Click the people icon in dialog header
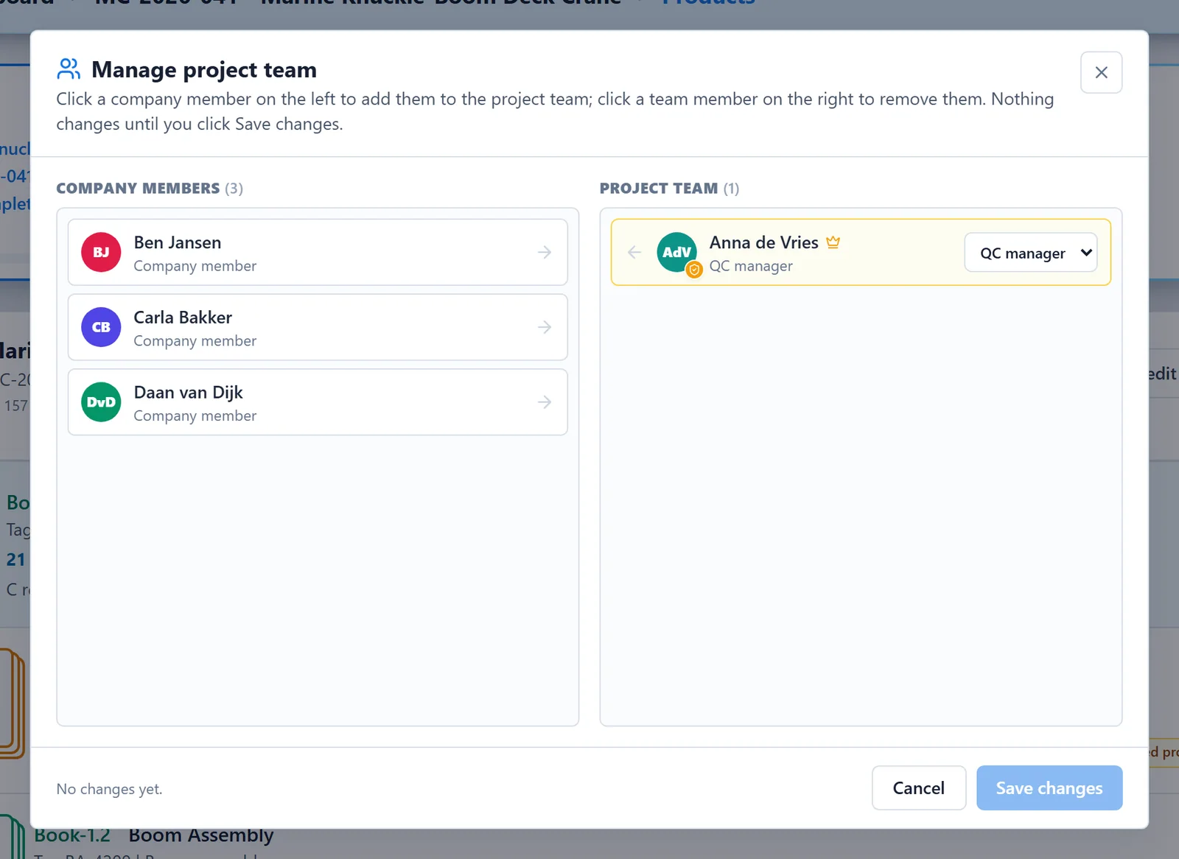This screenshot has width=1179, height=859. point(69,69)
